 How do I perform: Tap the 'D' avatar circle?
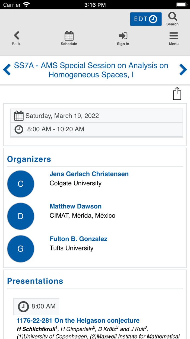click(x=21, y=216)
